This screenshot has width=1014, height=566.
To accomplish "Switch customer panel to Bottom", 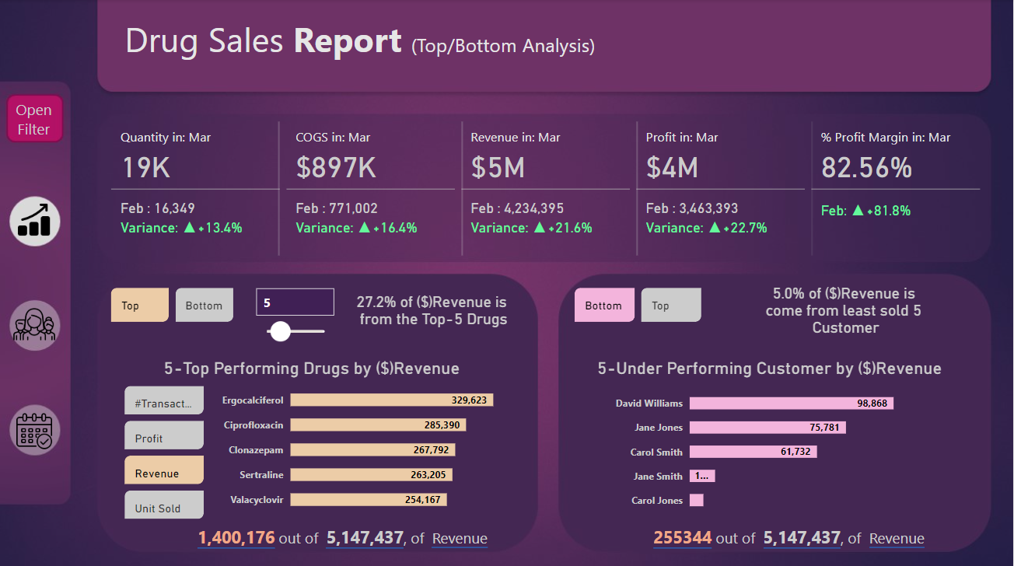I will click(x=603, y=306).
